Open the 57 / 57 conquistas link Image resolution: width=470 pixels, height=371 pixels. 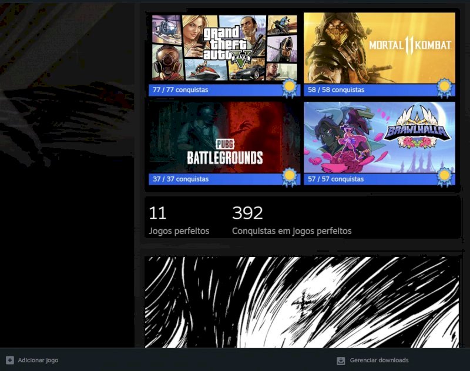click(336, 179)
